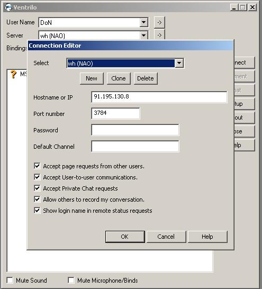The height and width of the screenshot is (289, 262).
Task: Click the arrow button beside Server field
Action: point(159,34)
